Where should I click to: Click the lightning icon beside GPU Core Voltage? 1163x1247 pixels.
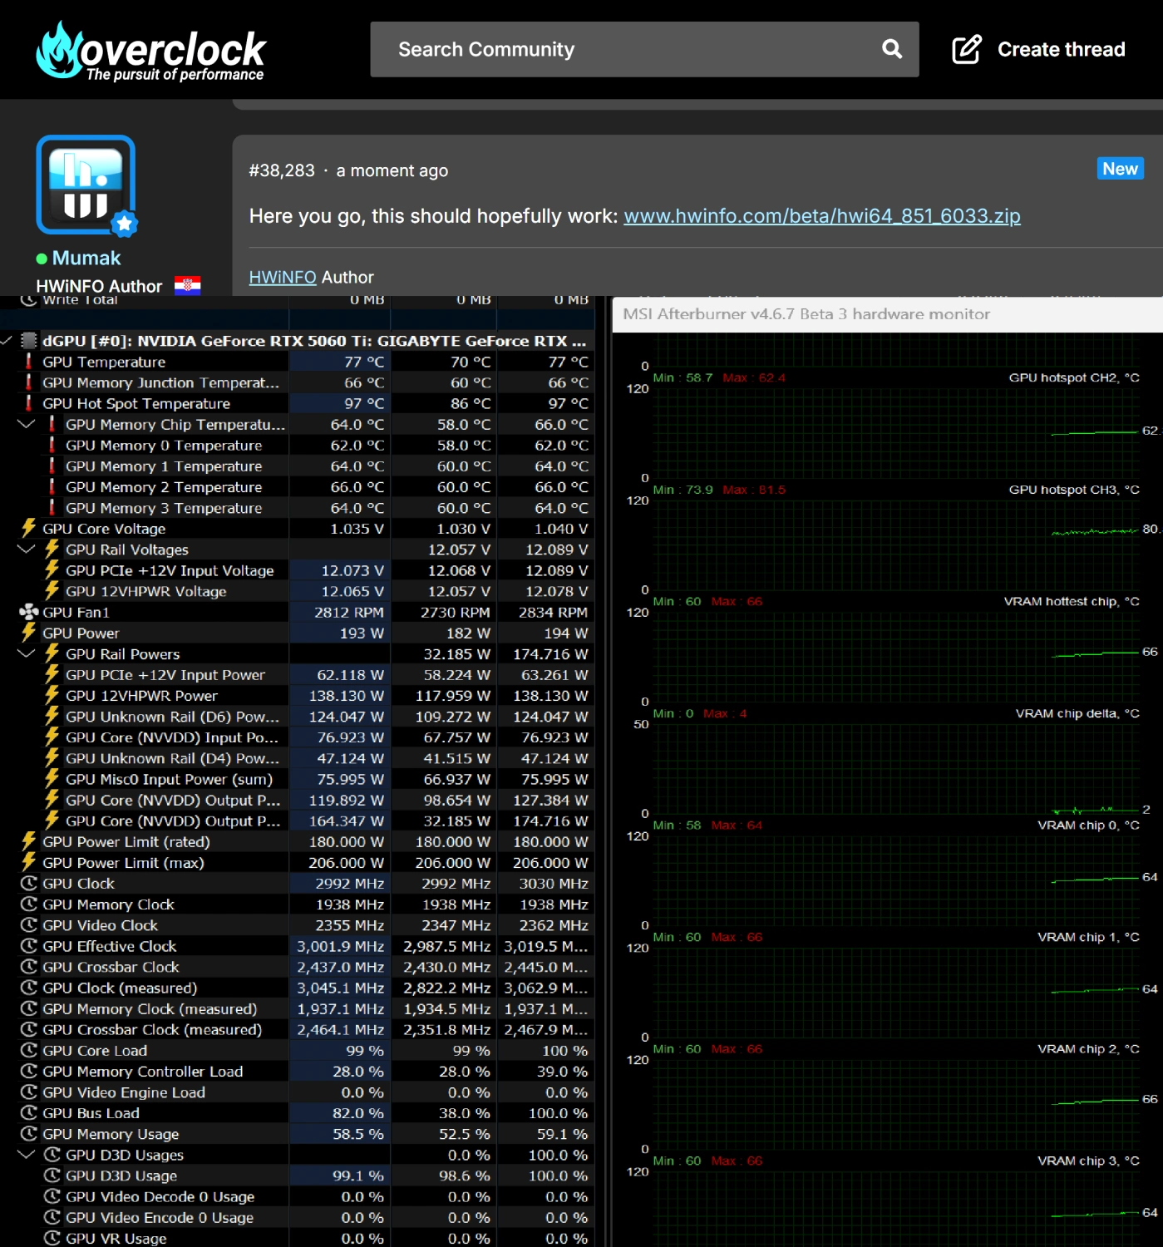[x=29, y=529]
